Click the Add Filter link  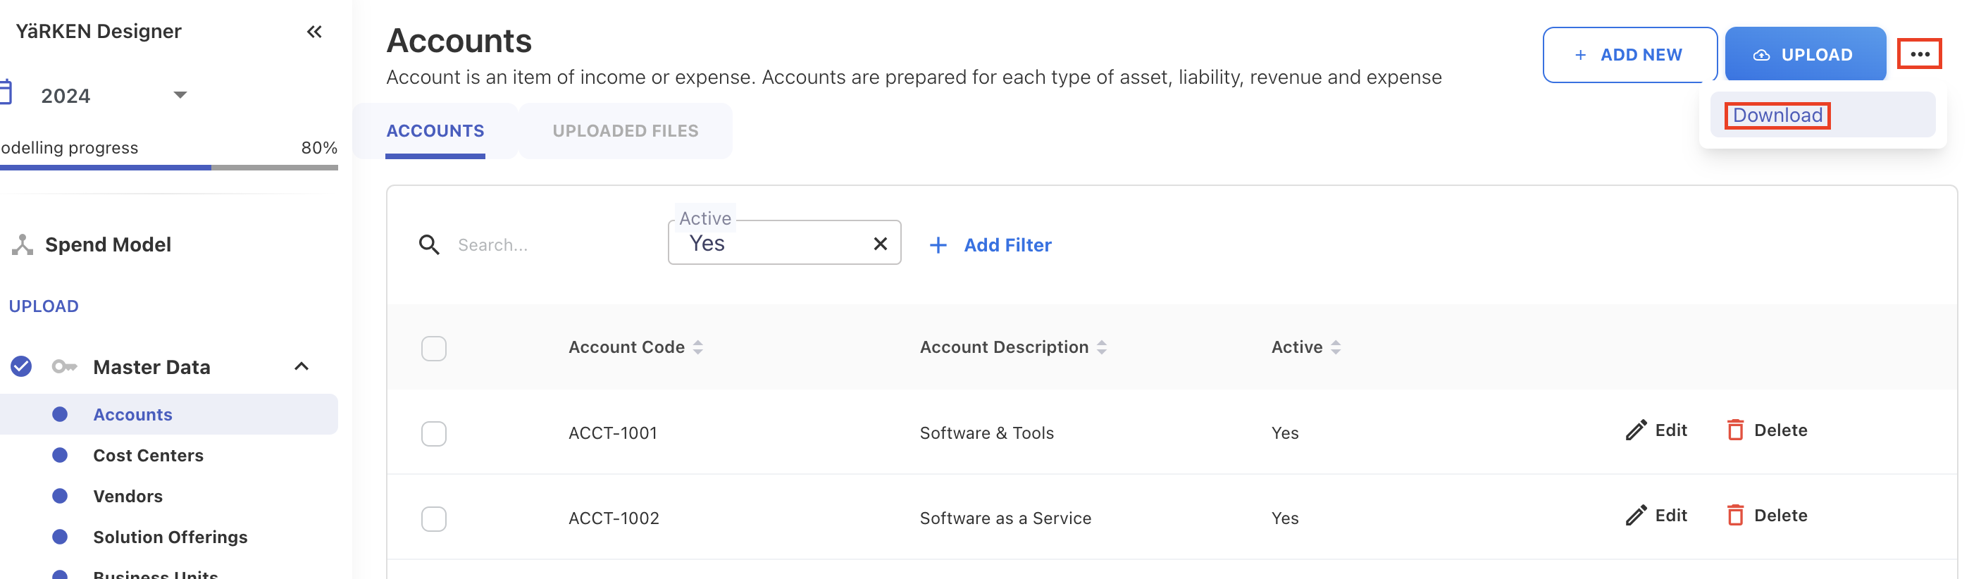(x=990, y=244)
